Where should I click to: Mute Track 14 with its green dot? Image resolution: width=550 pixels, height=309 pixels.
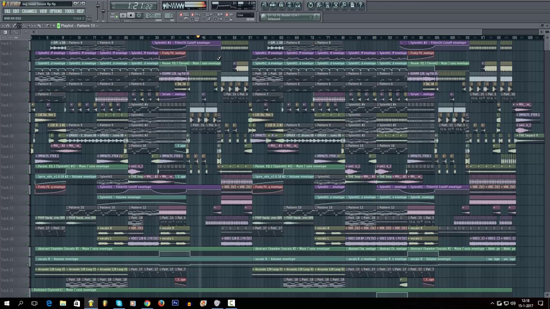[27, 182]
